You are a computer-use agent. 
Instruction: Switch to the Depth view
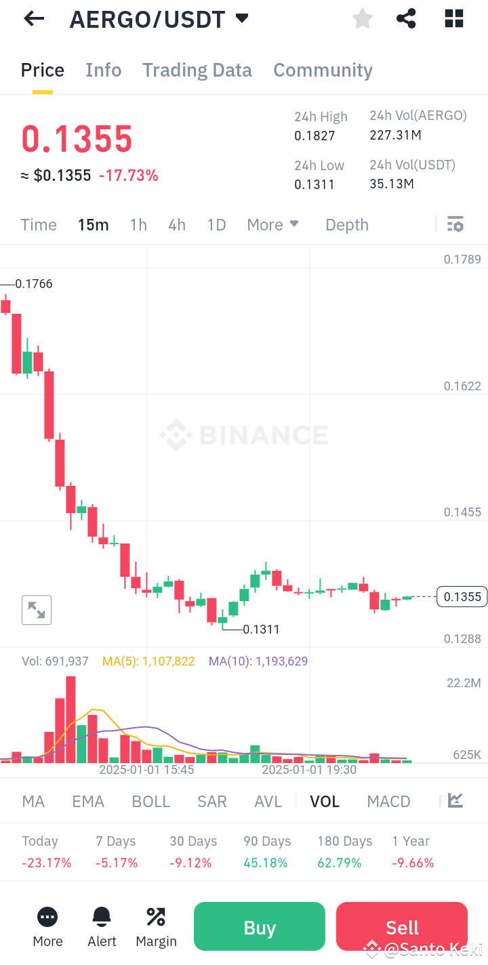tap(346, 224)
